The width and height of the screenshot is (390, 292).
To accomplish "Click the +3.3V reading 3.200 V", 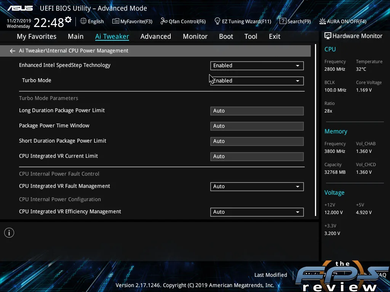I will click(332, 233).
